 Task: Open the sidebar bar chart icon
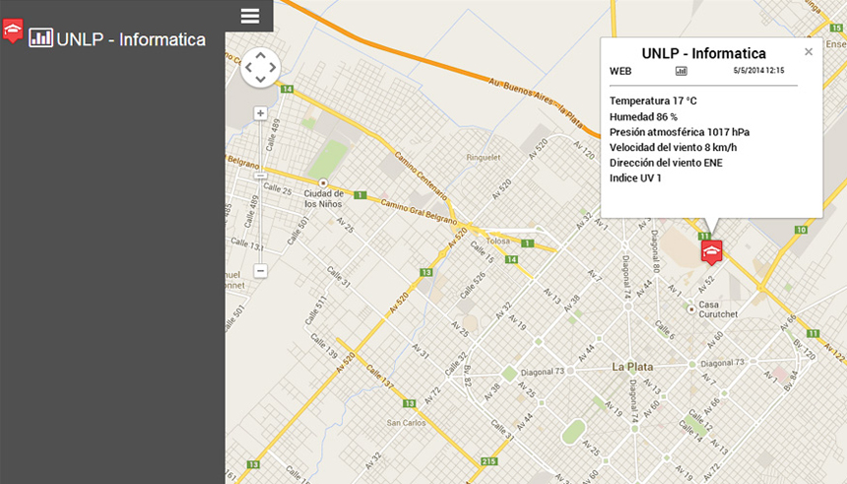pyautogui.click(x=40, y=37)
